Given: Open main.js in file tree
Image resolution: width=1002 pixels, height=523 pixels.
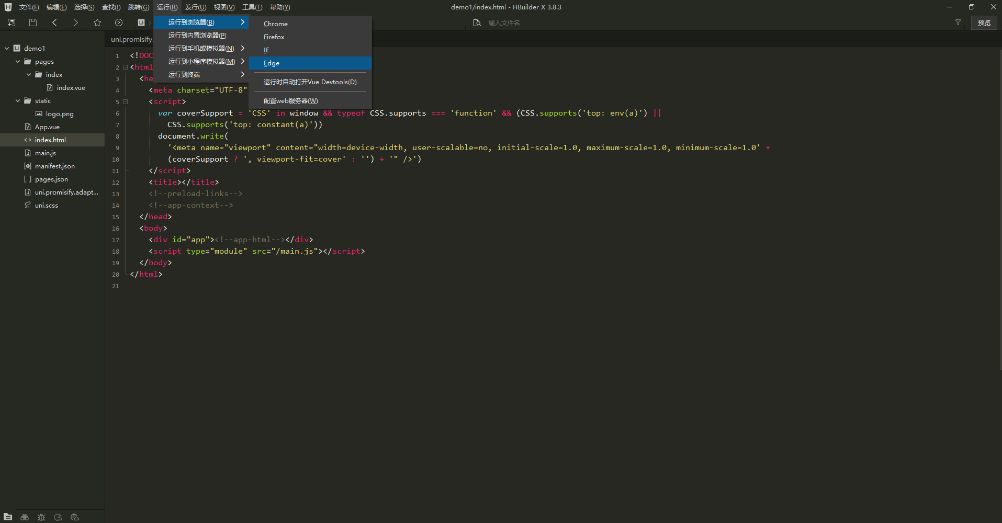Looking at the screenshot, I should click(x=46, y=153).
